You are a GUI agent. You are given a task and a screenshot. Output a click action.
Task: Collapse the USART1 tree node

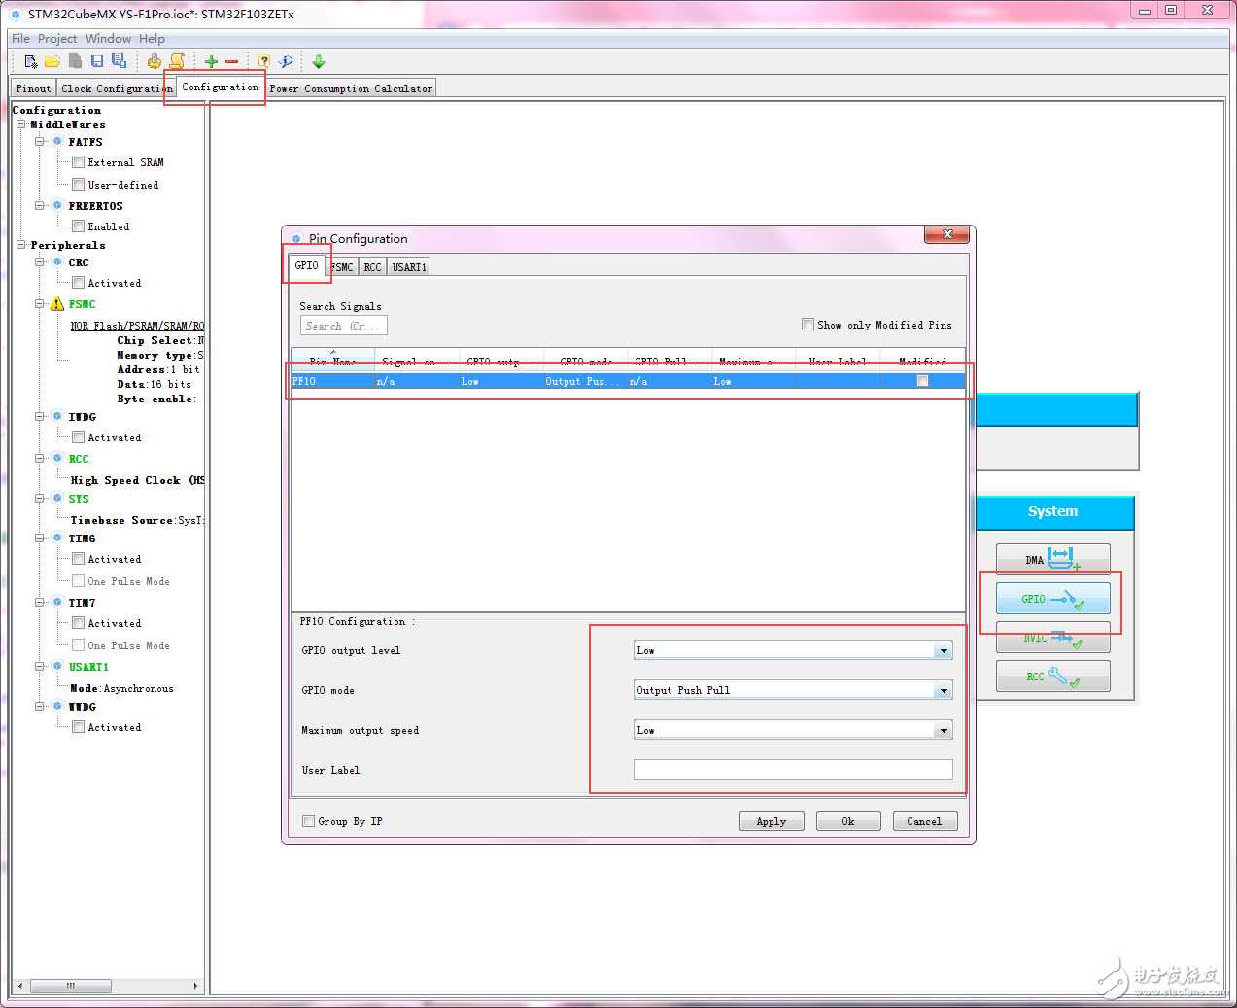tap(40, 666)
